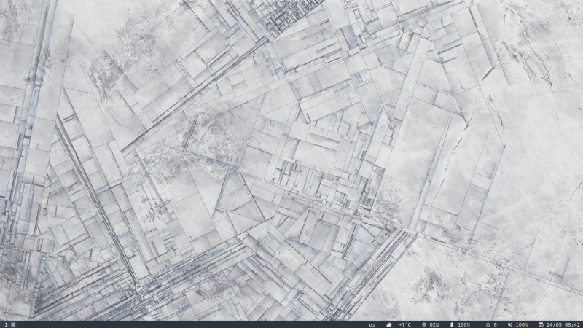Click the notification count 0
Screen dimensions: 583x328
pos(496,324)
